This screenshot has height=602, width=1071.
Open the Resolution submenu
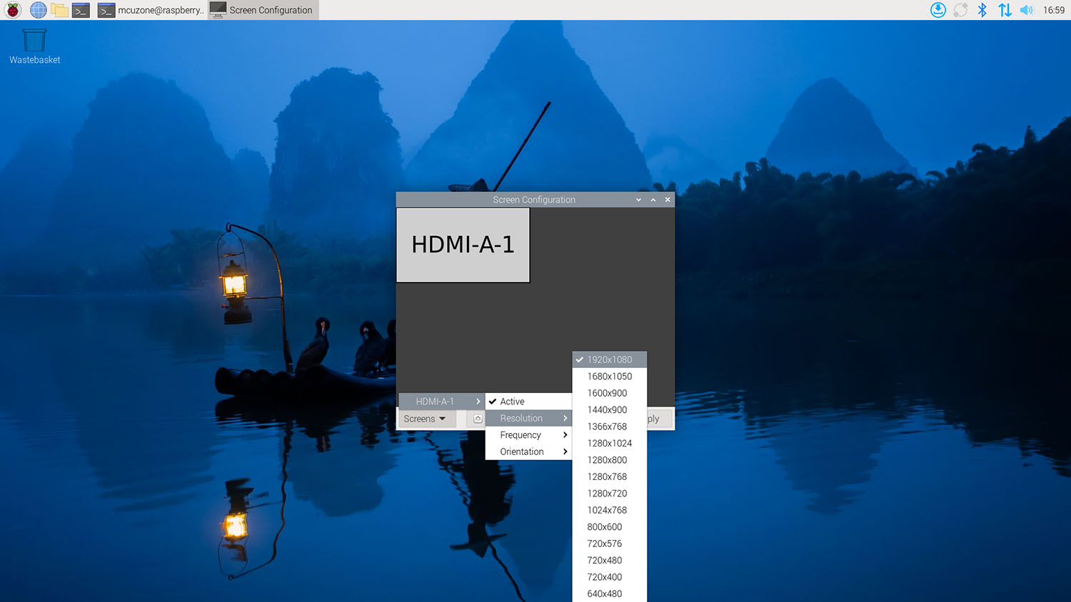pos(529,418)
